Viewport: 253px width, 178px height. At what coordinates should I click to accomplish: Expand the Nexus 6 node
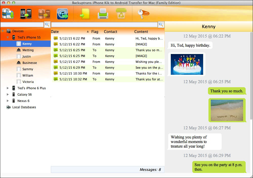[8, 101]
